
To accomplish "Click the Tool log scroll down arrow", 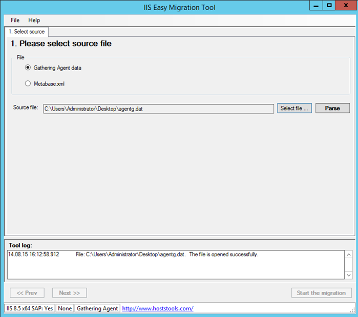I will click(349, 275).
